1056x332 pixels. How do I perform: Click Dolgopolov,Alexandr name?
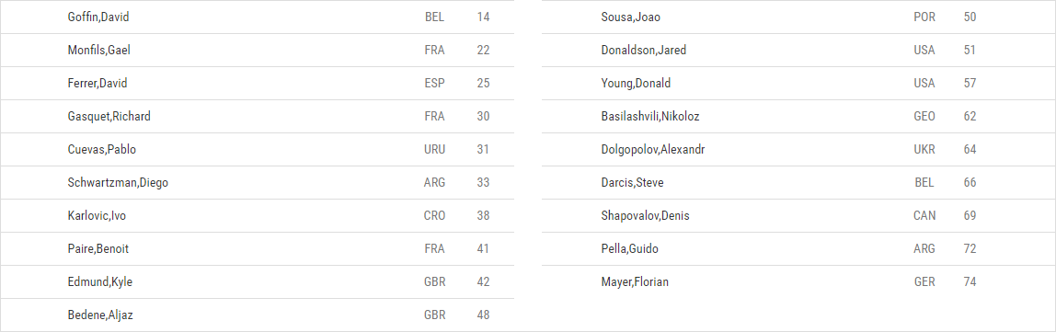pyautogui.click(x=653, y=150)
